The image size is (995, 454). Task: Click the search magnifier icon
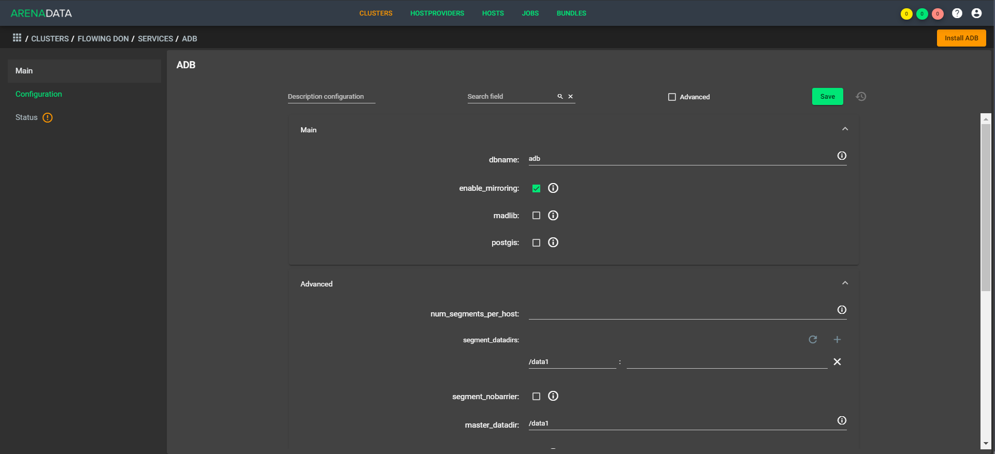click(560, 97)
